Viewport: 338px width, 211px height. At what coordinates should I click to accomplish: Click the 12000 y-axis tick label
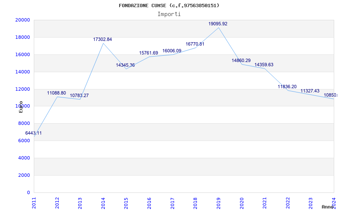pyautogui.click(x=22, y=89)
